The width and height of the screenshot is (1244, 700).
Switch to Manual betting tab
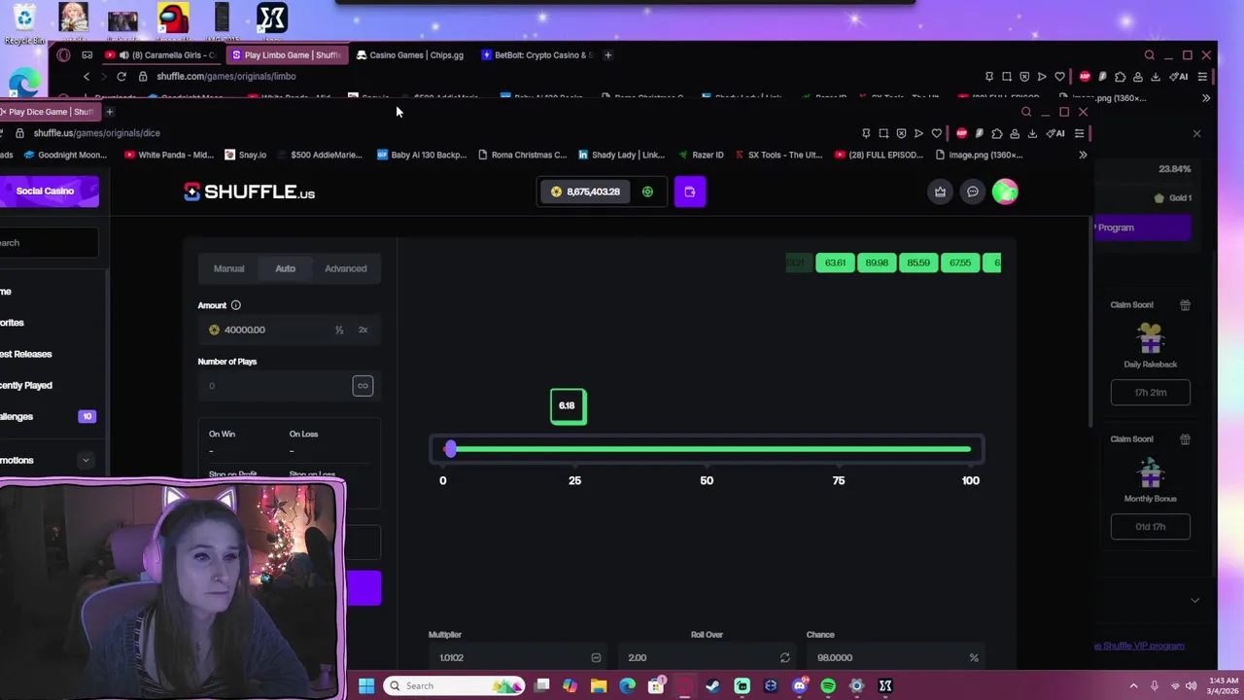click(229, 268)
